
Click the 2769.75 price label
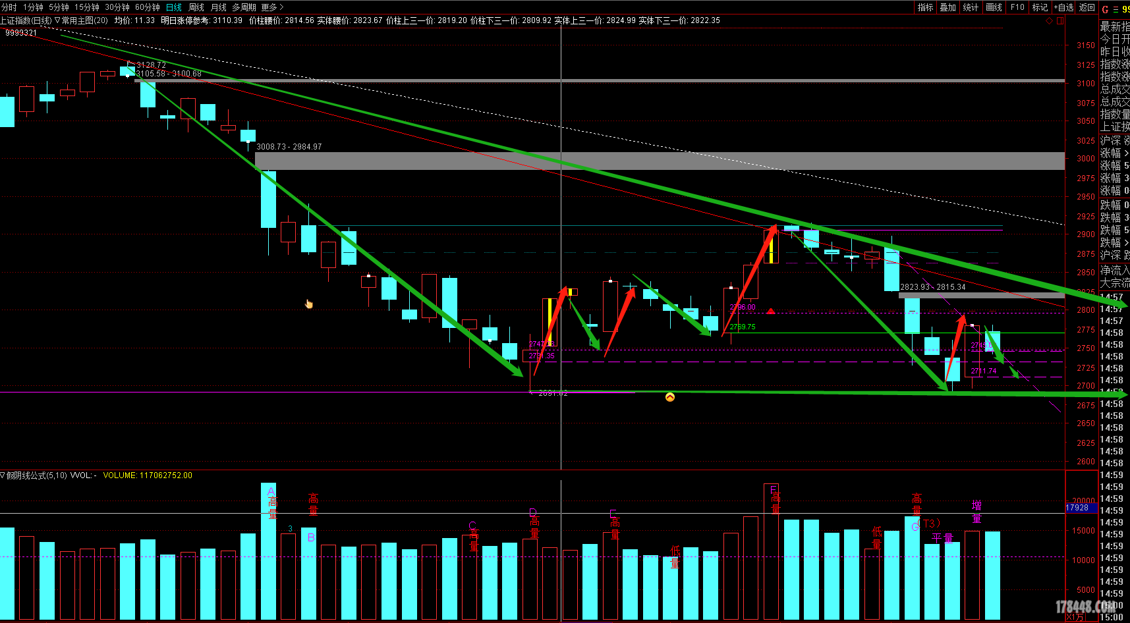743,327
